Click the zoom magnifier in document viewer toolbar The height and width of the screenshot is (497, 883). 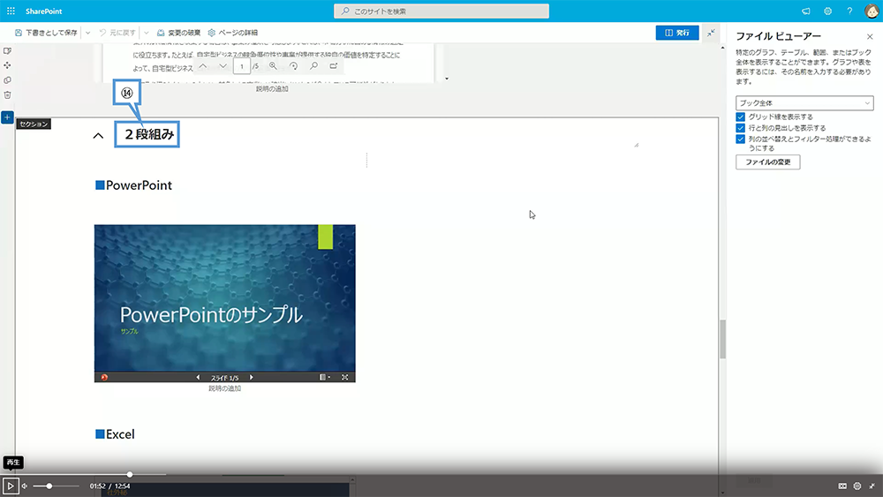pos(273,66)
